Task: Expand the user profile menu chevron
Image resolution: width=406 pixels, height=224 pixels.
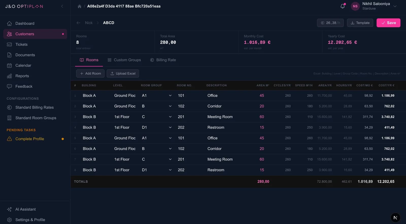Action: pos(395,6)
